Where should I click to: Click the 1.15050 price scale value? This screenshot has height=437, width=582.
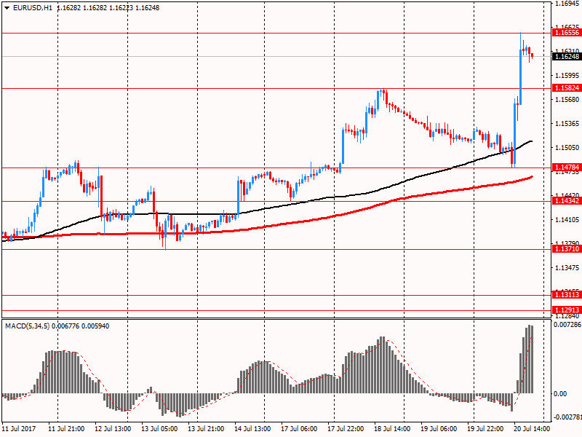(x=567, y=148)
